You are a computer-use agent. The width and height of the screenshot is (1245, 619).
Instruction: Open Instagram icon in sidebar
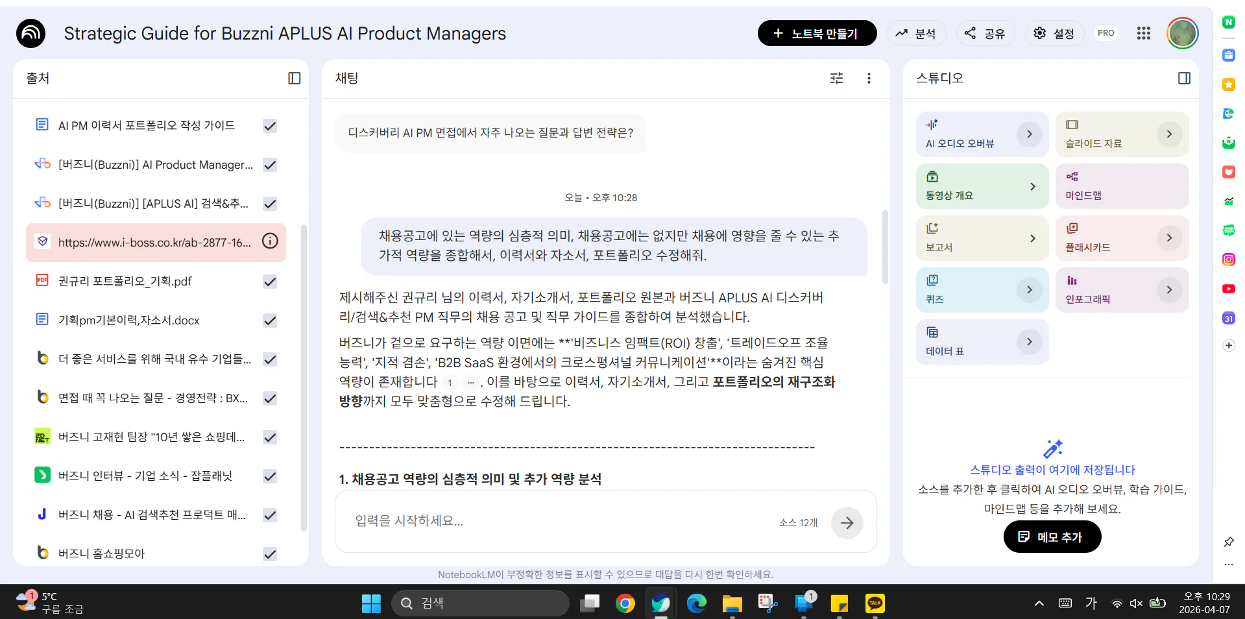[1229, 260]
